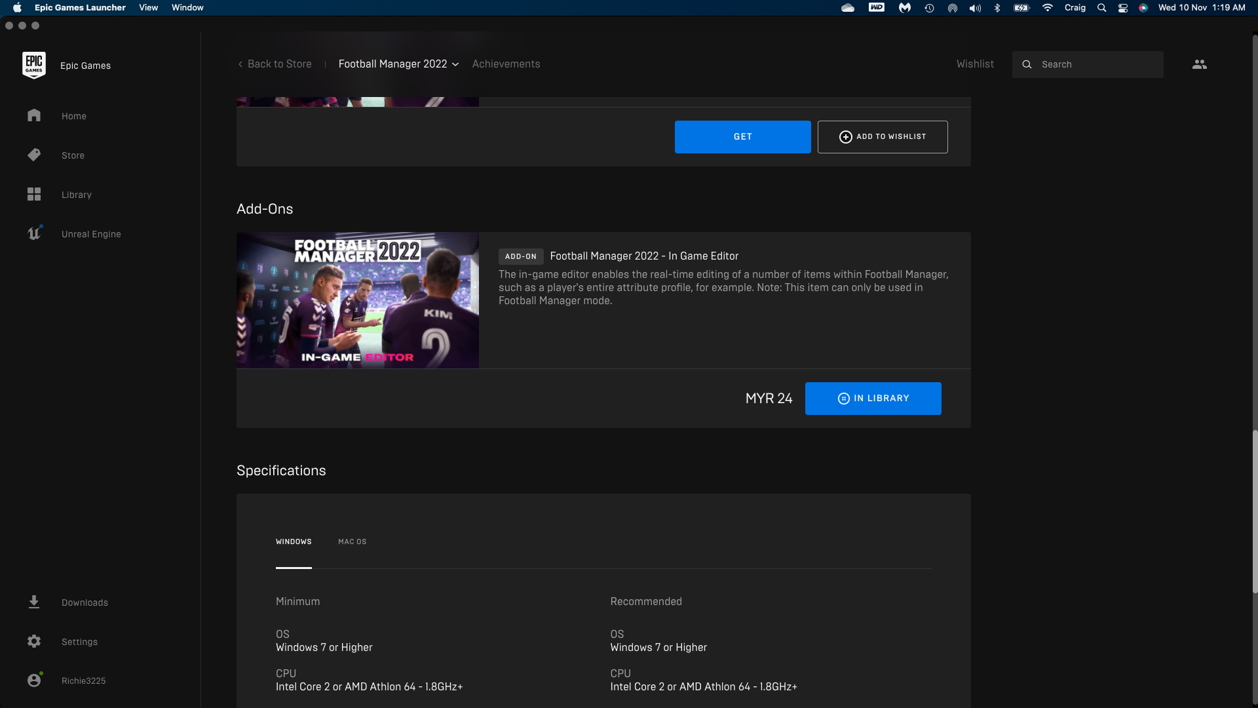Select the minimum Windows 7 or Higher text
This screenshot has height=708, width=1258.
[324, 647]
